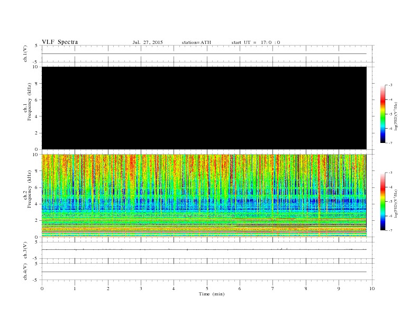This screenshot has width=419, height=324.
Task: Click the ch.4 voltage waveform trace
Action: click(x=204, y=272)
